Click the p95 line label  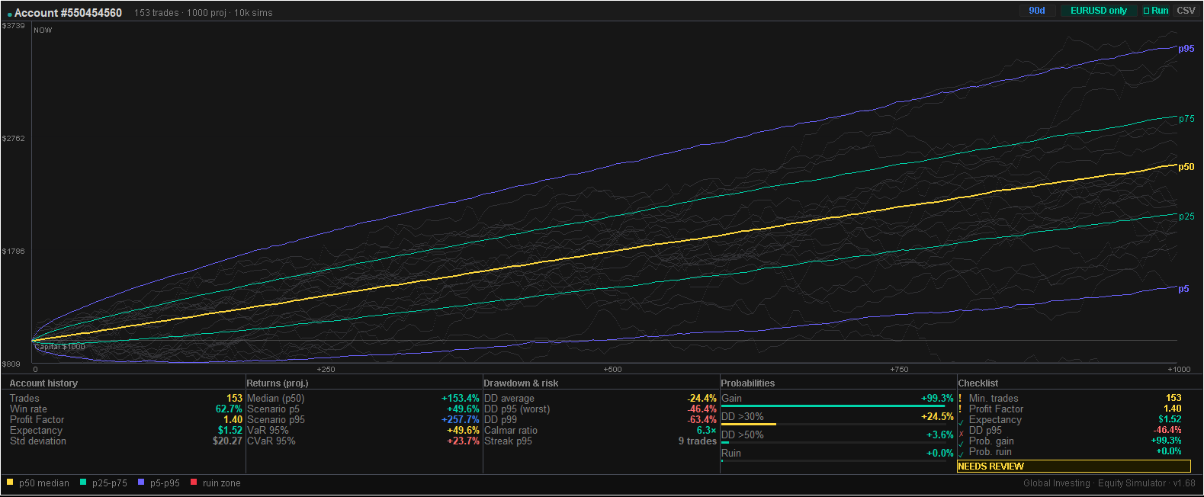pos(1186,49)
